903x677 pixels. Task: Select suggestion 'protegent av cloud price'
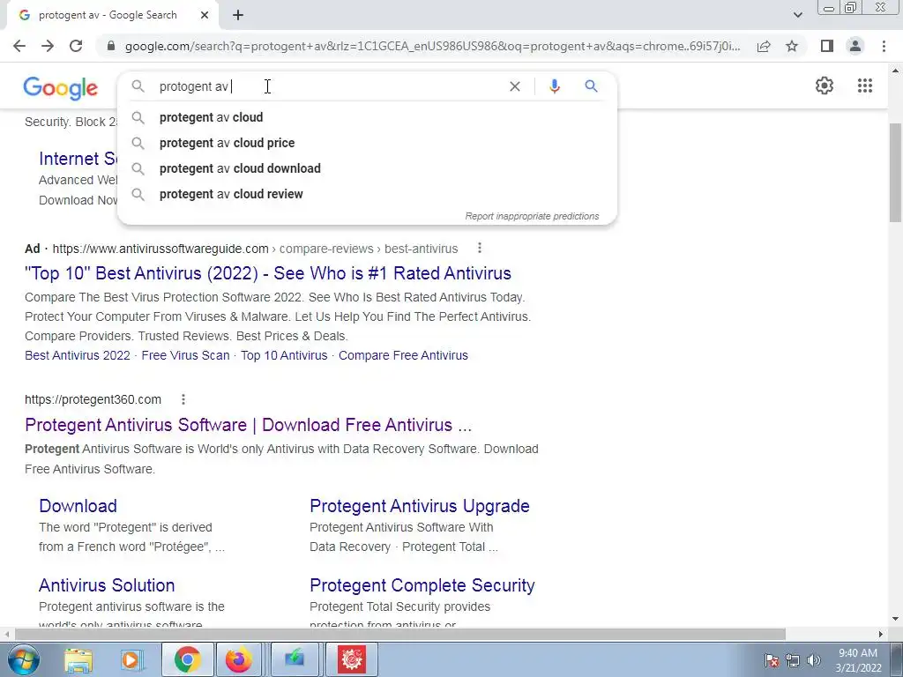367,143
